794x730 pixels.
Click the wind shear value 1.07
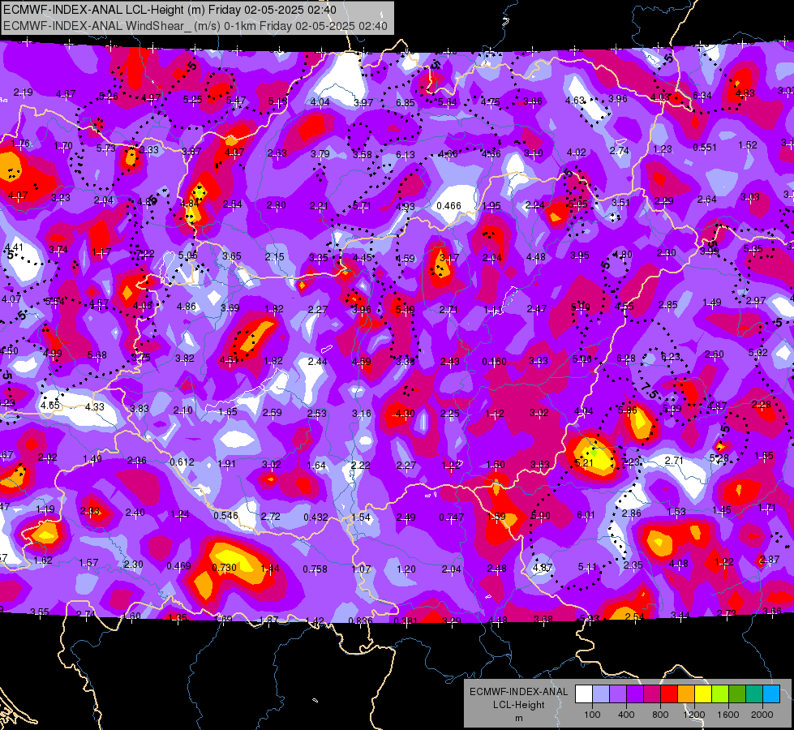pyautogui.click(x=362, y=569)
